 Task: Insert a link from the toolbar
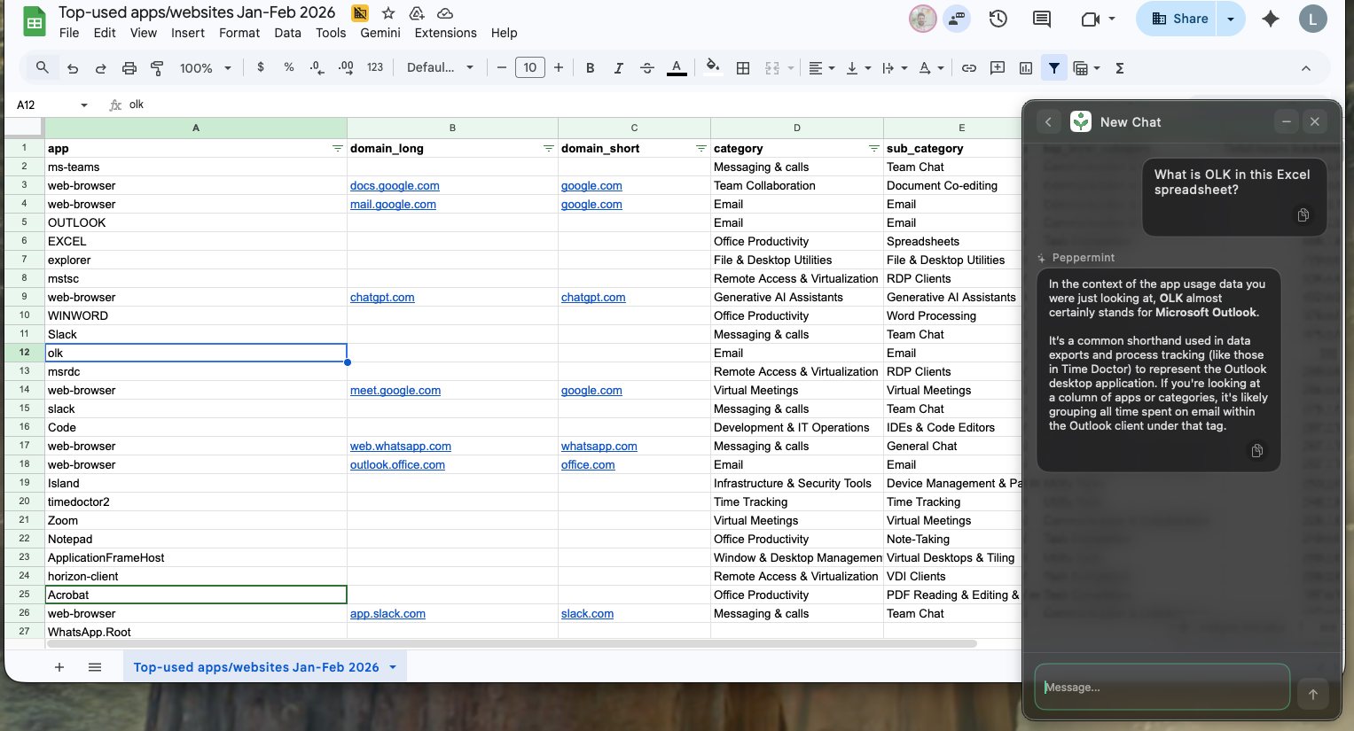[968, 67]
